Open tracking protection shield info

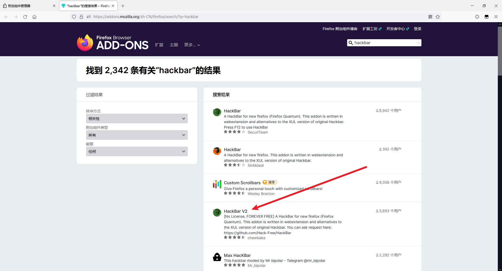point(74,17)
